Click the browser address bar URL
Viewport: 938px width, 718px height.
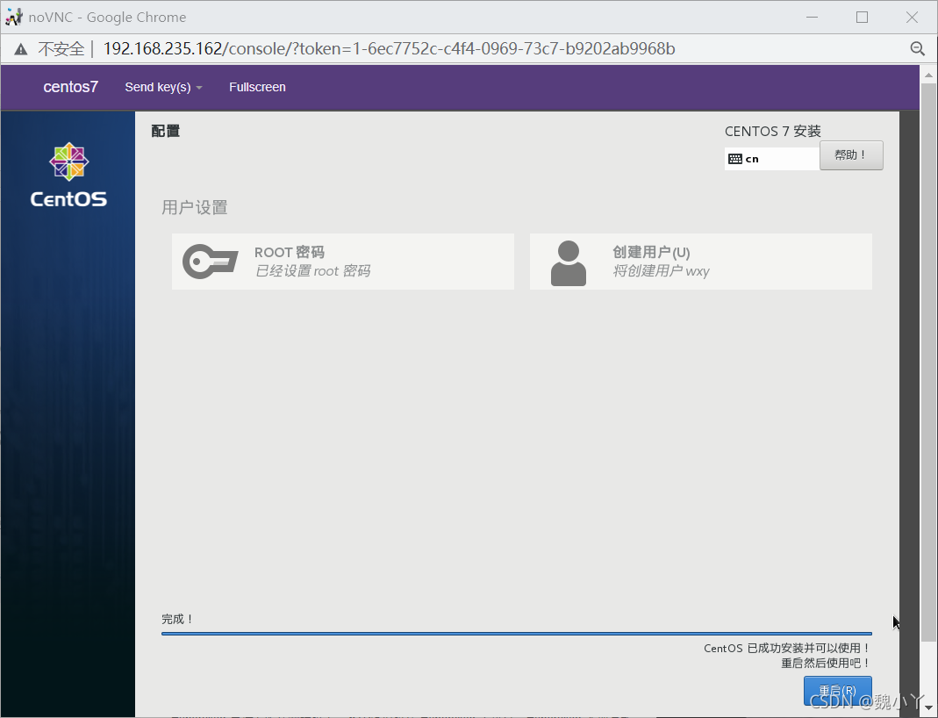[389, 48]
